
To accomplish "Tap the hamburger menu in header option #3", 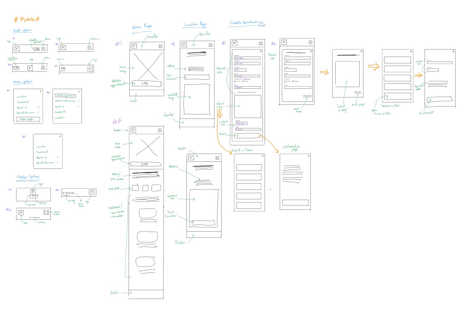I will [89, 47].
